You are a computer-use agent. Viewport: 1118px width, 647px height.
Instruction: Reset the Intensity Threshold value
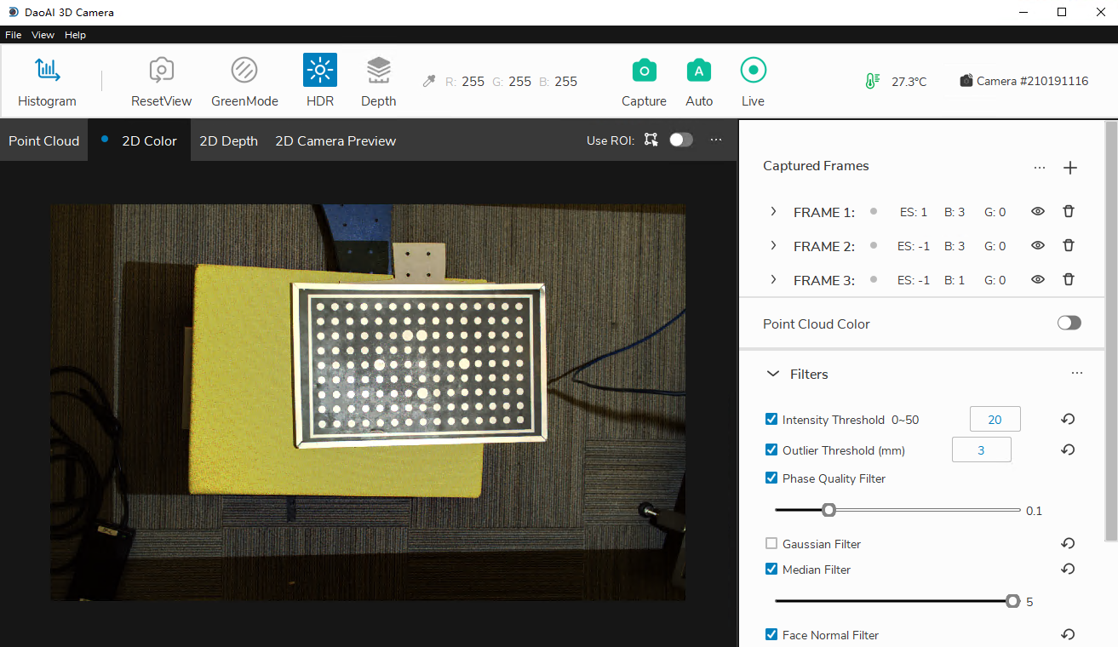[1068, 419]
